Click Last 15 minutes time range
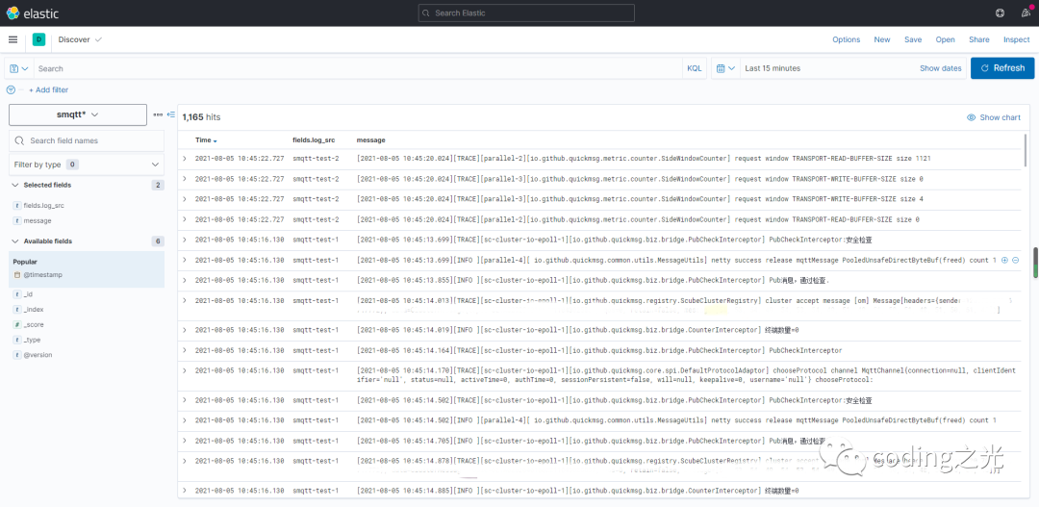The image size is (1039, 507). tap(773, 68)
